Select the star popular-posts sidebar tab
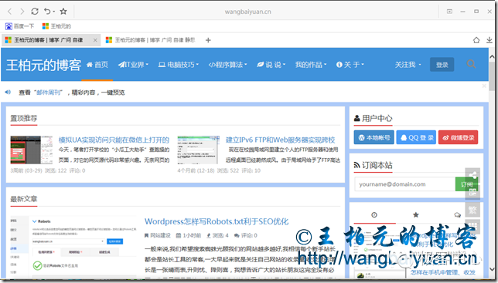Image resolution: width=498 pixels, height=283 pixels. pos(416,215)
